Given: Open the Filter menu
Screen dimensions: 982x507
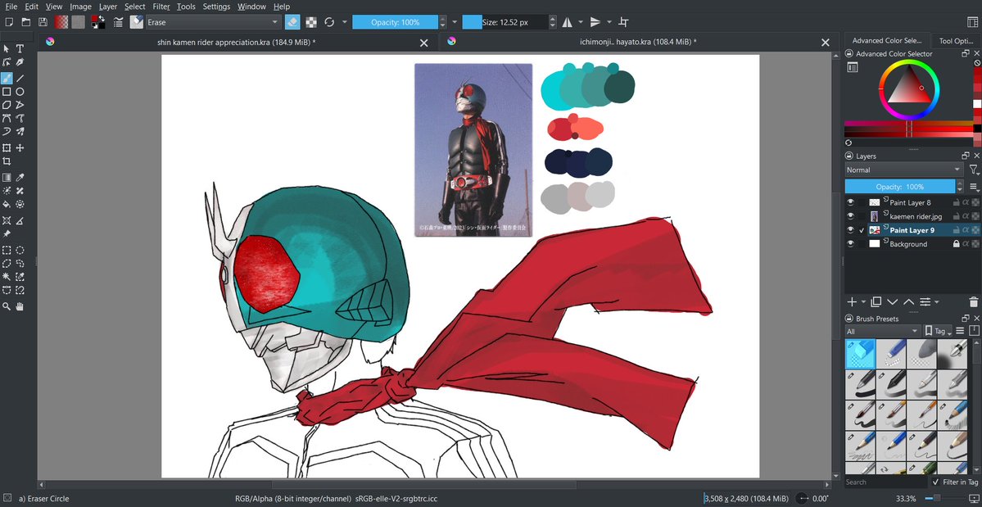Looking at the screenshot, I should pos(161,6).
